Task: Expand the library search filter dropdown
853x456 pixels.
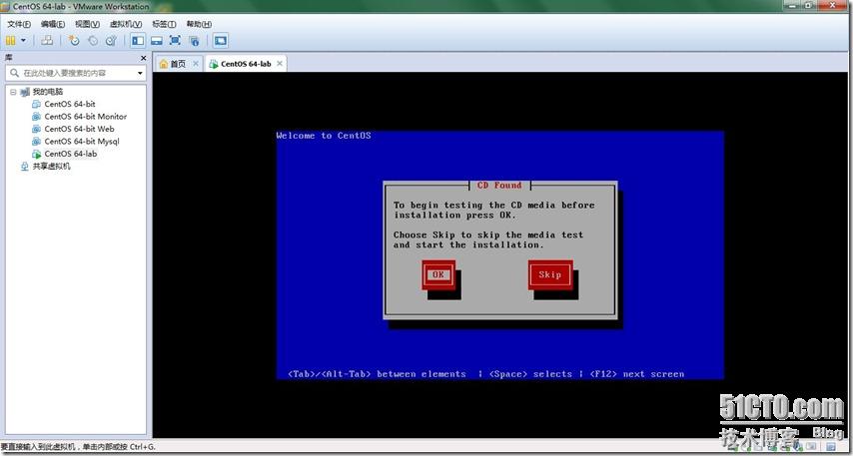Action: pos(140,73)
